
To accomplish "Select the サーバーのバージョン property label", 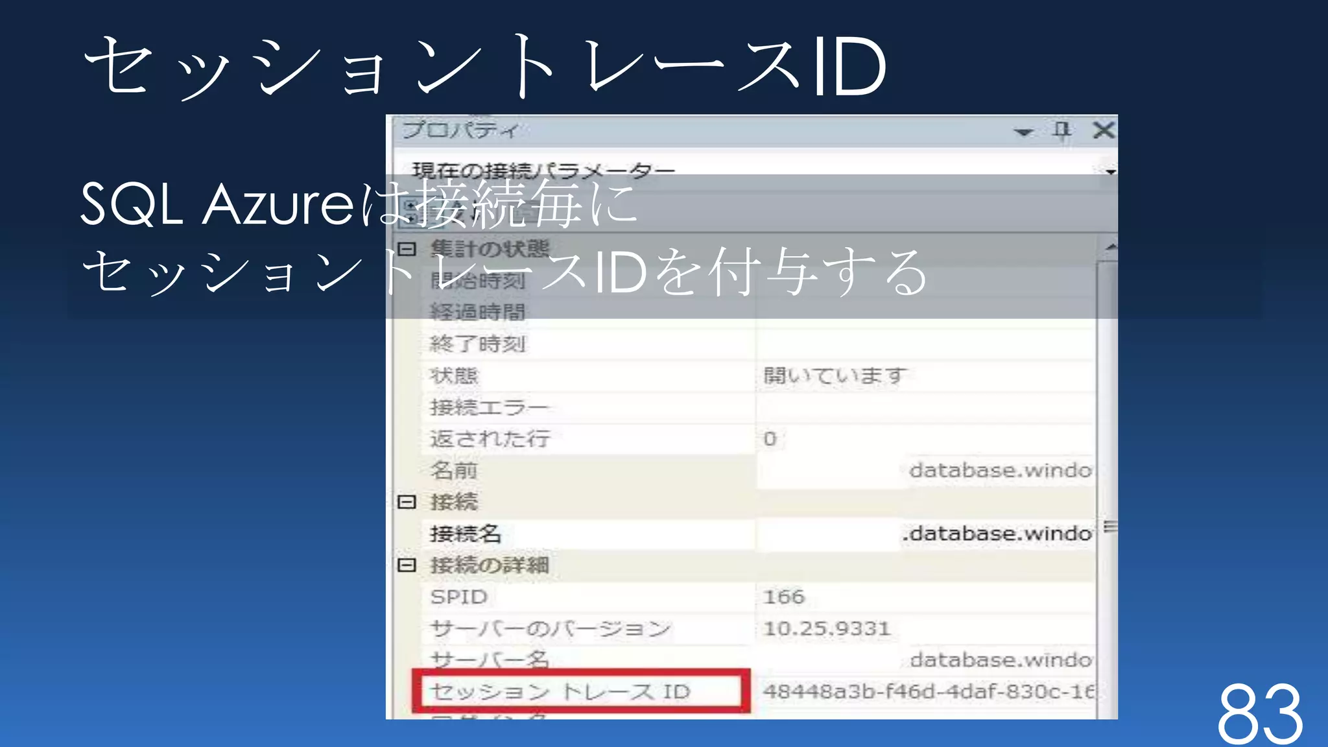I will (x=551, y=628).
